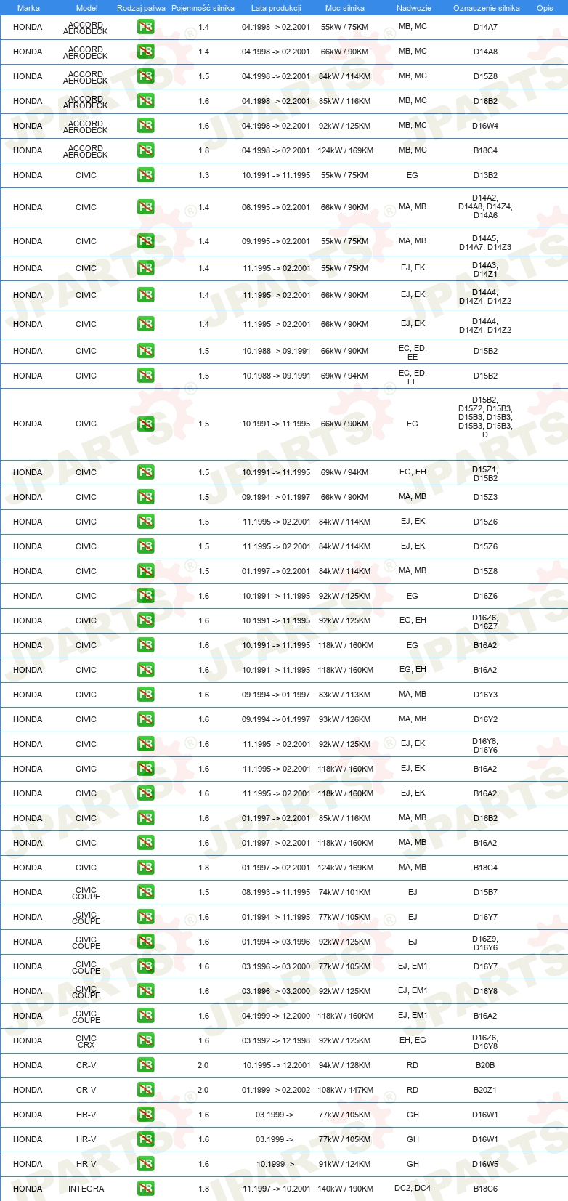Click the 108kW / 147KM power cell

click(x=346, y=1090)
